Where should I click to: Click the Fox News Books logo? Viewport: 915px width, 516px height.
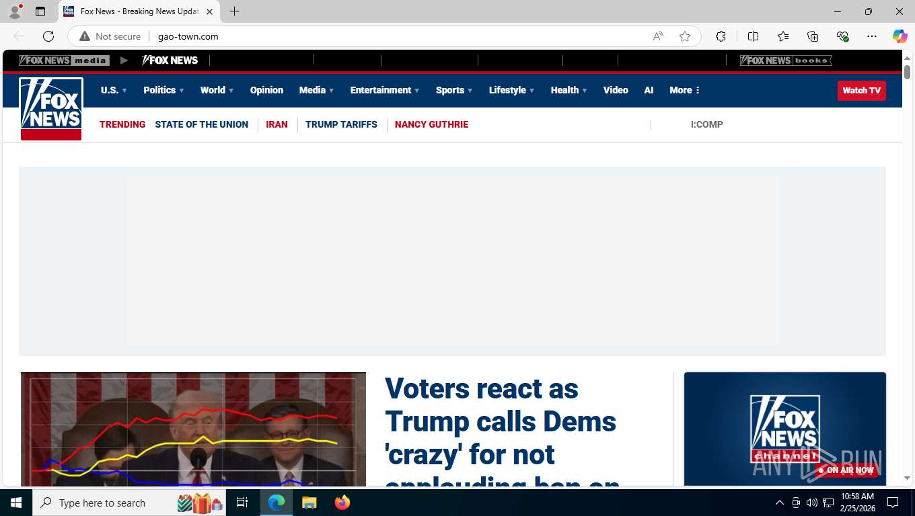pos(786,60)
